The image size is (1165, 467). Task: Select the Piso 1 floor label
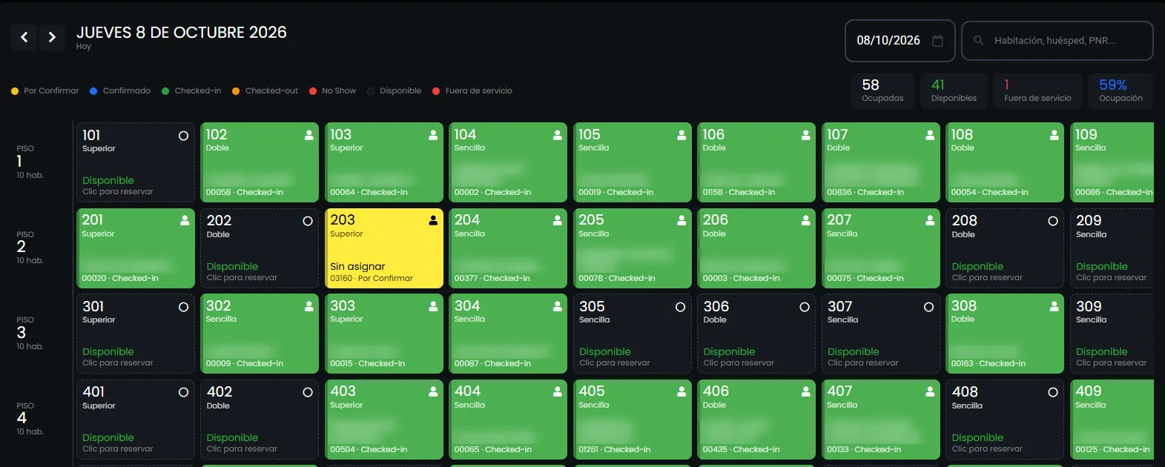[30, 162]
